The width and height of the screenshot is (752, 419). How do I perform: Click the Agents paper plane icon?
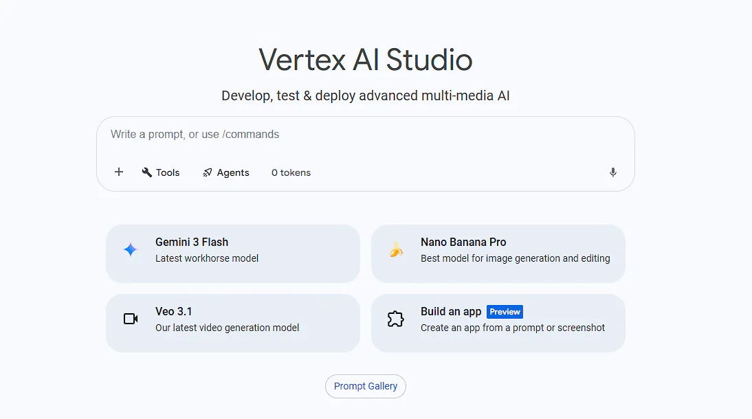(206, 172)
